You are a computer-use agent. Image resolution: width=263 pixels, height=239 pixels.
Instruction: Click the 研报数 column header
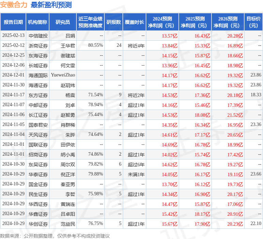click(x=114, y=22)
